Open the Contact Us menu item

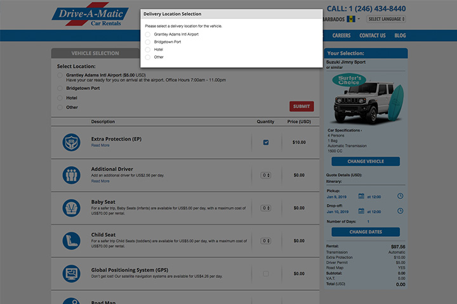click(x=372, y=35)
